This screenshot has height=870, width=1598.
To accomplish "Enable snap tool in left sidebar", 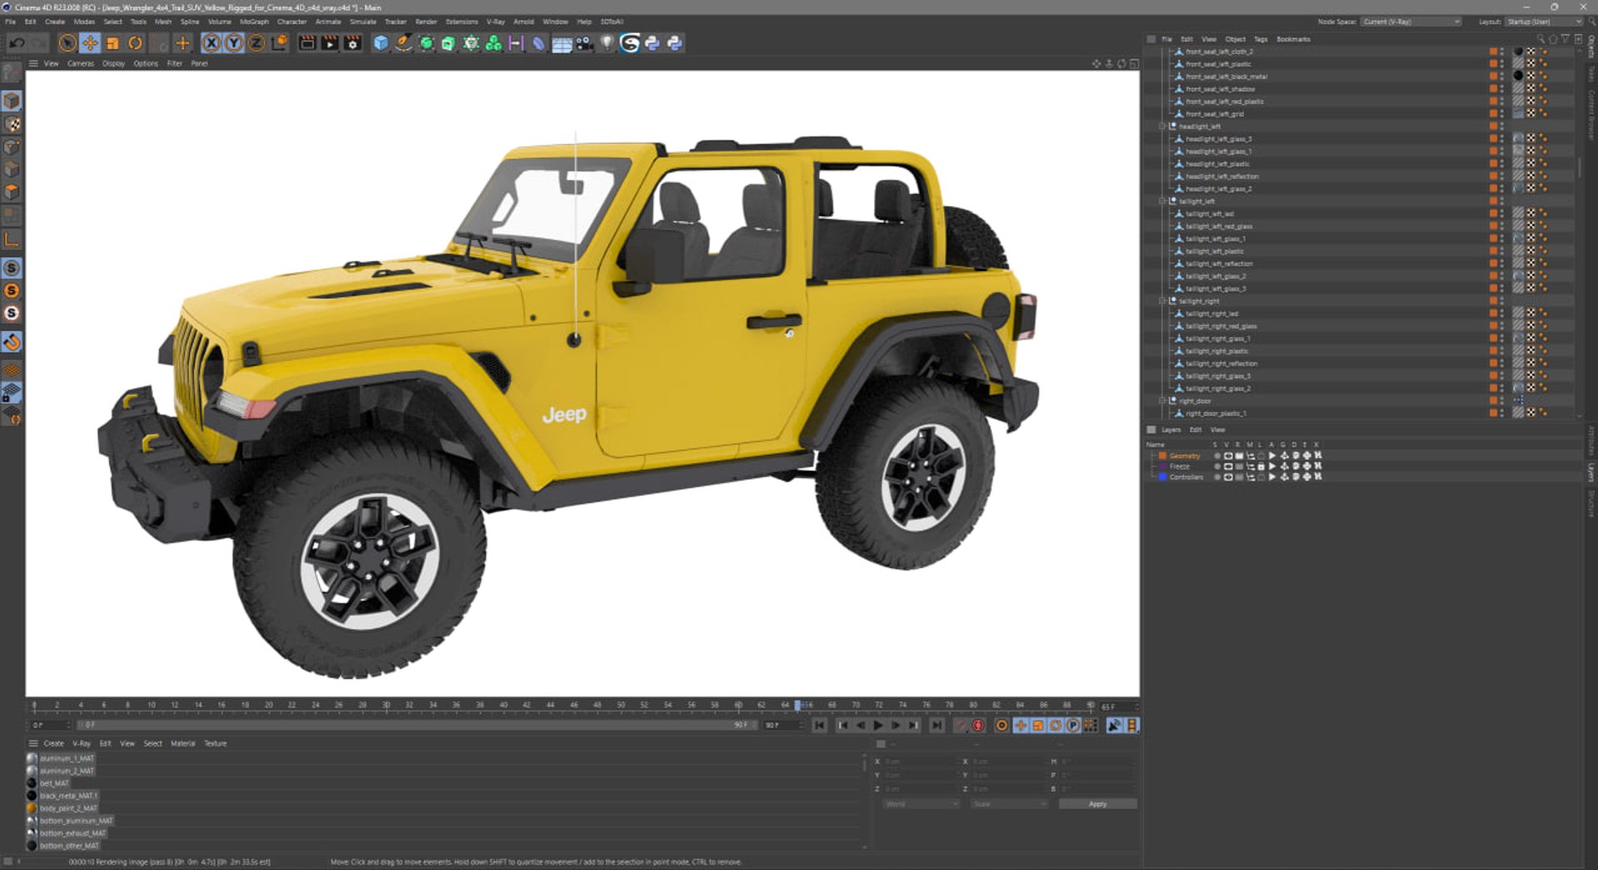I will (12, 343).
